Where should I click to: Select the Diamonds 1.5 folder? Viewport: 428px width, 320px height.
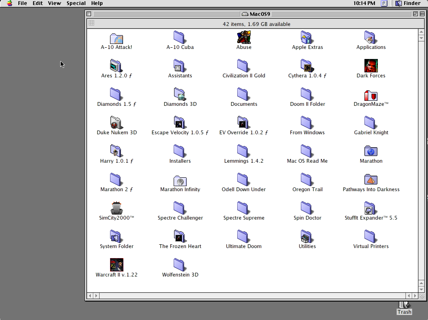click(116, 94)
